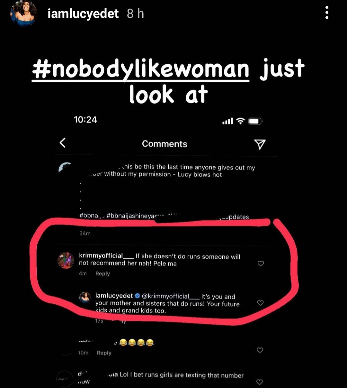Tap the @krimmyofficial___ mention in reply
The image size is (347, 388).
click(x=171, y=296)
